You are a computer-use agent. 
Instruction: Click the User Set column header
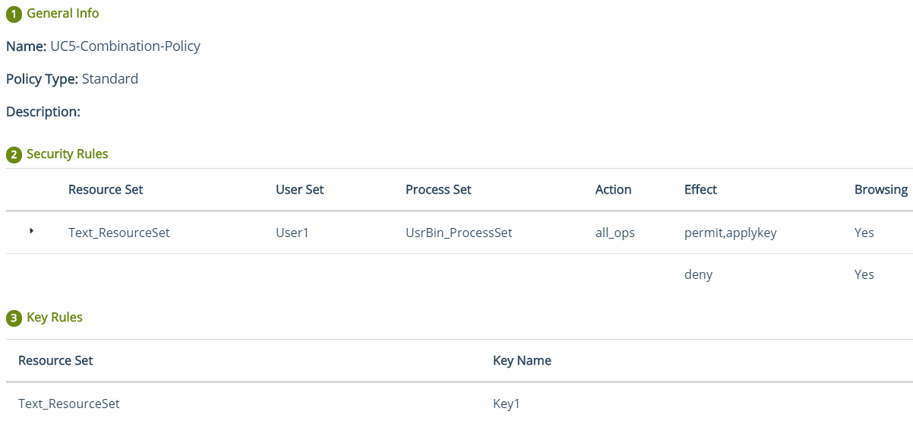pyautogui.click(x=299, y=189)
